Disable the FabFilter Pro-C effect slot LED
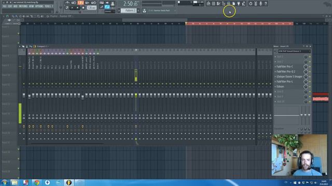 [310, 67]
